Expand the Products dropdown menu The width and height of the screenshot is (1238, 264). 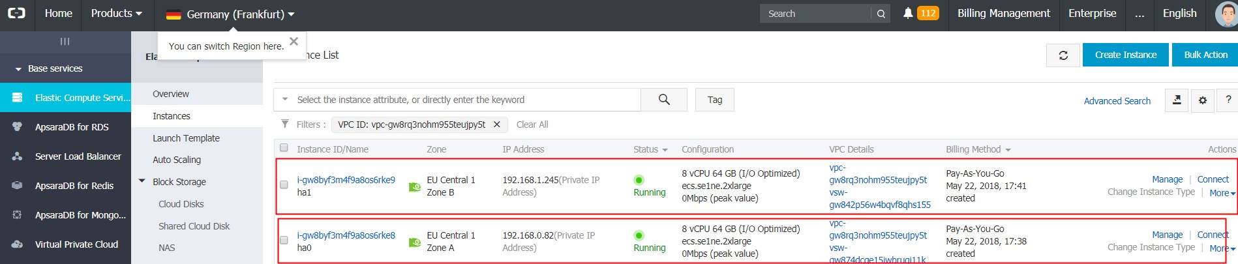(116, 14)
